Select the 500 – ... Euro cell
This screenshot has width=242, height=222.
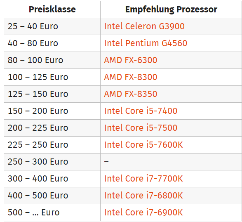point(52,213)
